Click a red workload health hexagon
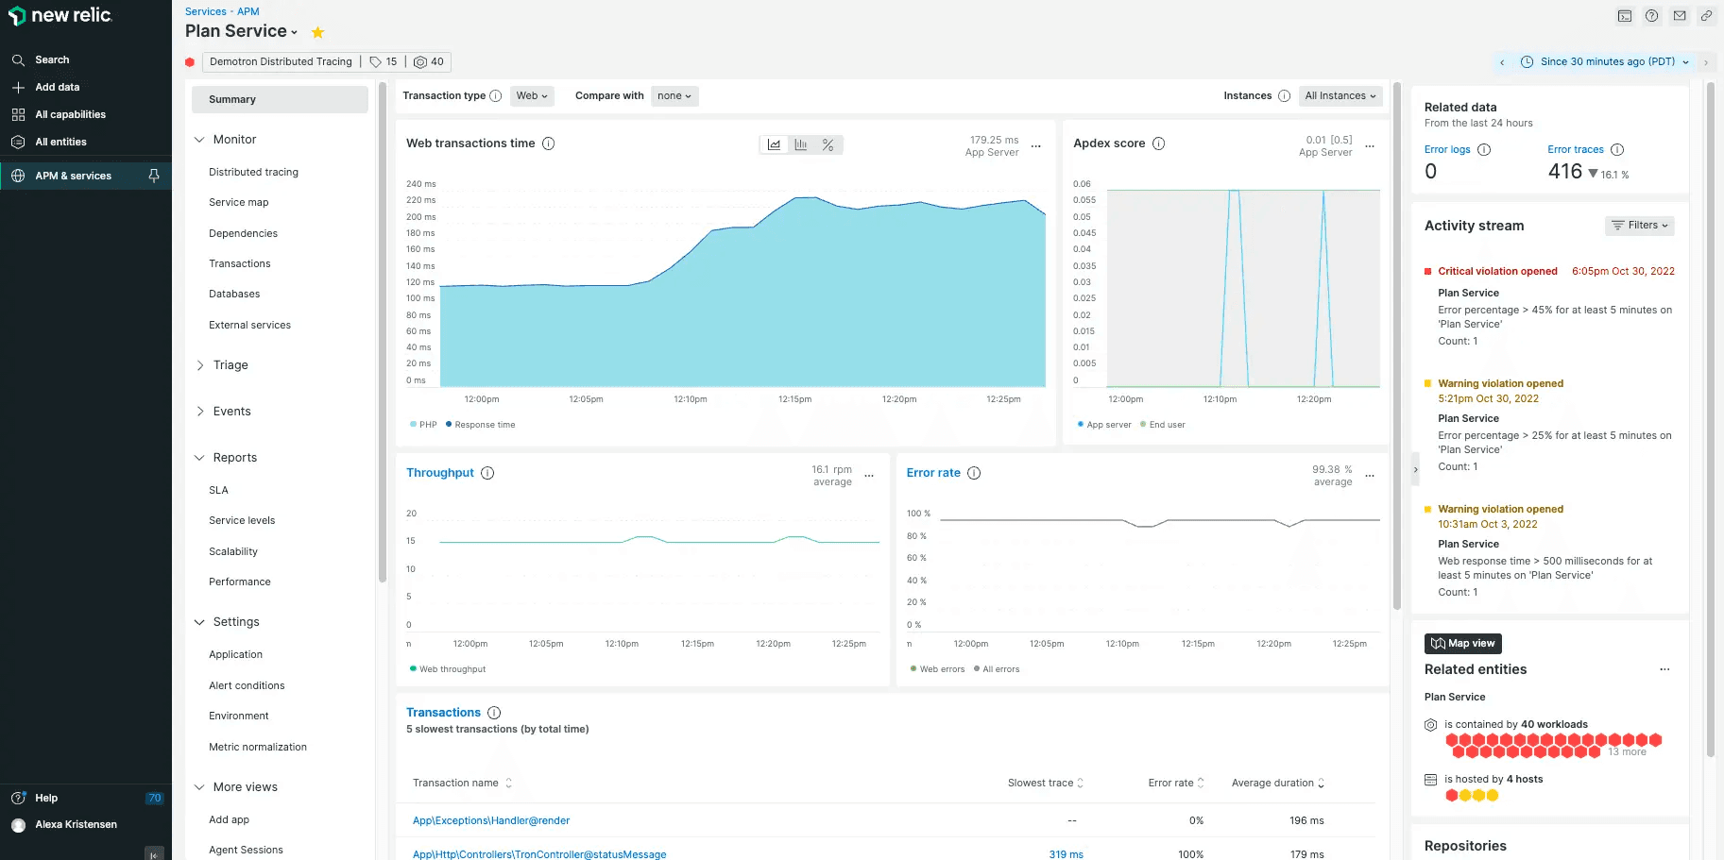This screenshot has height=860, width=1724. tap(1452, 741)
